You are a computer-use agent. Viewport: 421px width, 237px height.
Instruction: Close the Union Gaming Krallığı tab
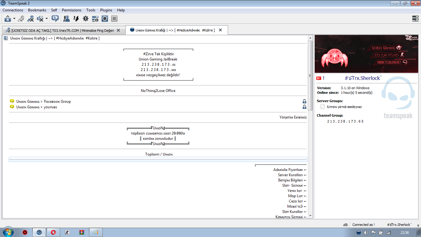pyautogui.click(x=220, y=30)
